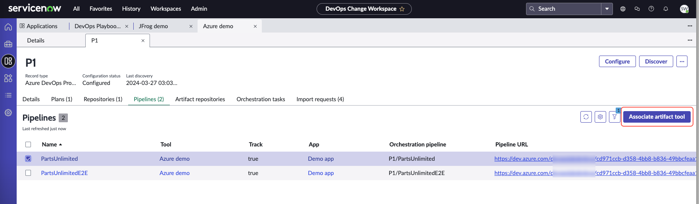Close the DevOps Playbook tab
699x204 pixels.
pos(127,26)
